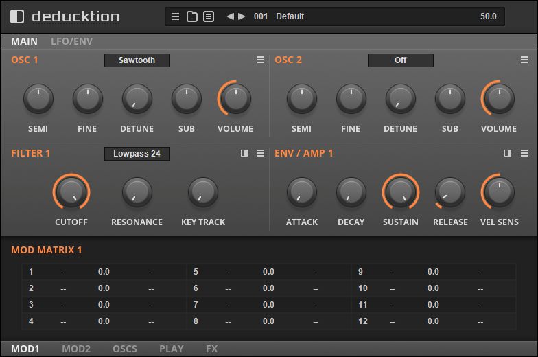
Task: Click the OSC 1 SUB knob
Action: (x=187, y=99)
